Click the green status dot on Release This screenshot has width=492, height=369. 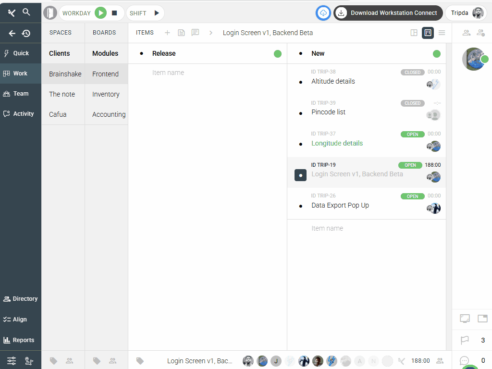click(x=278, y=54)
